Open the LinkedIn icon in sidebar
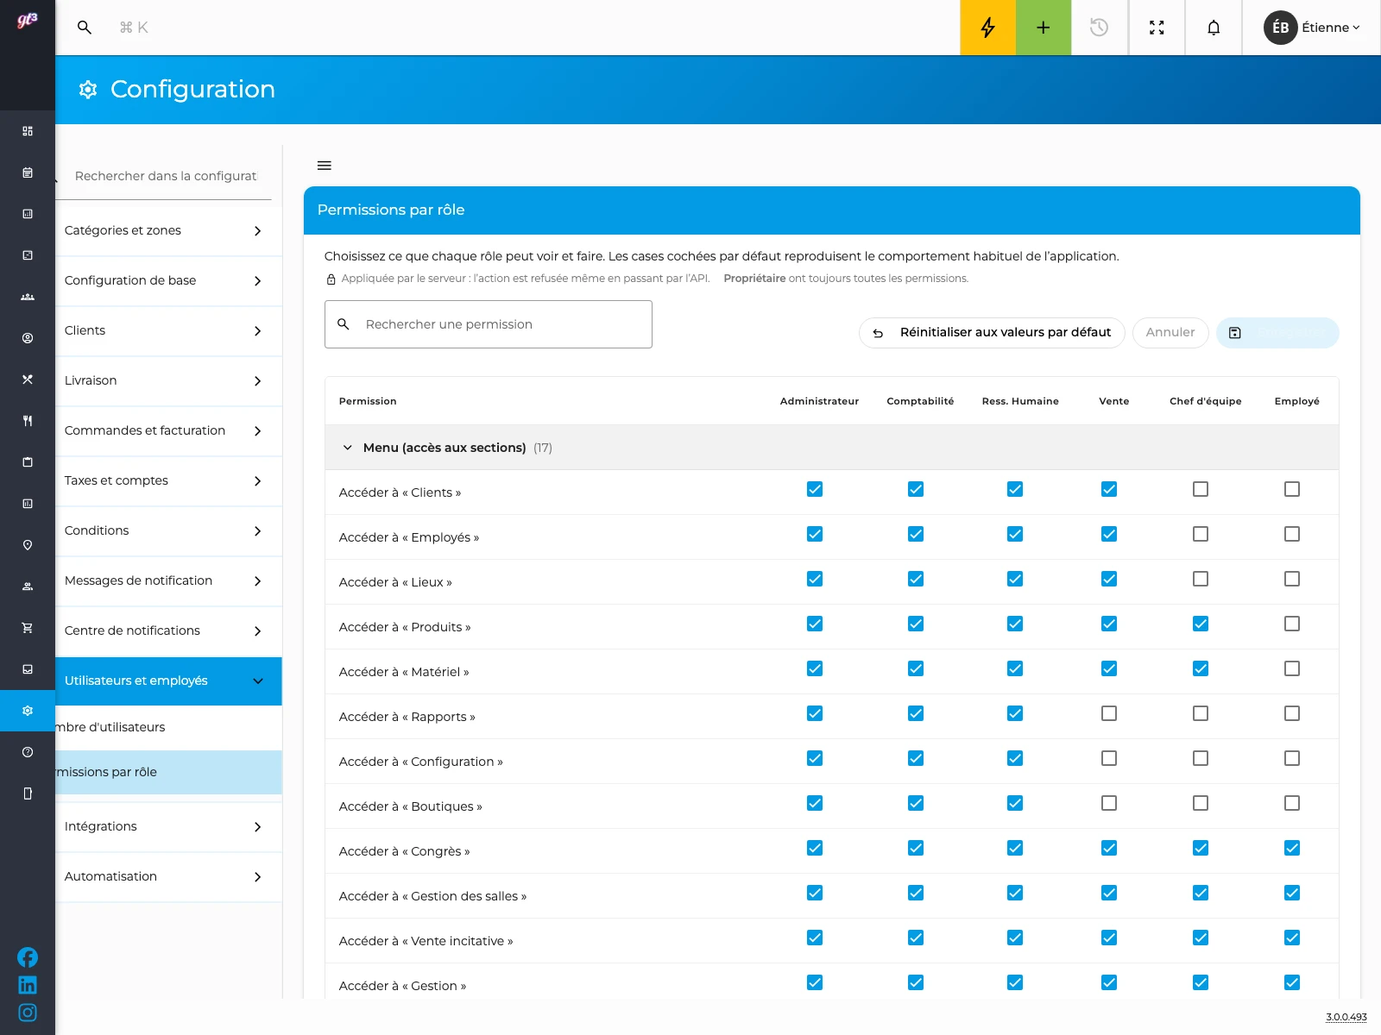1381x1035 pixels. point(28,985)
